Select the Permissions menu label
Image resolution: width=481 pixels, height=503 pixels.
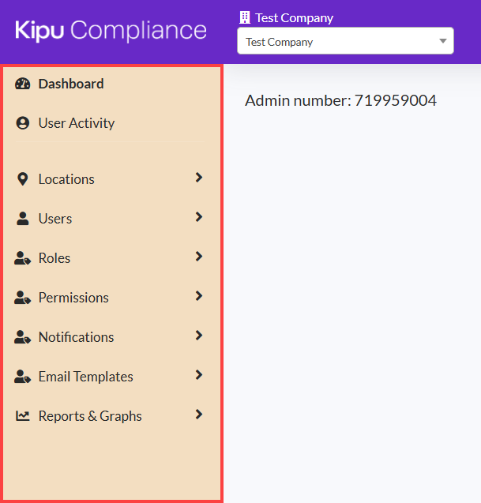pos(73,298)
